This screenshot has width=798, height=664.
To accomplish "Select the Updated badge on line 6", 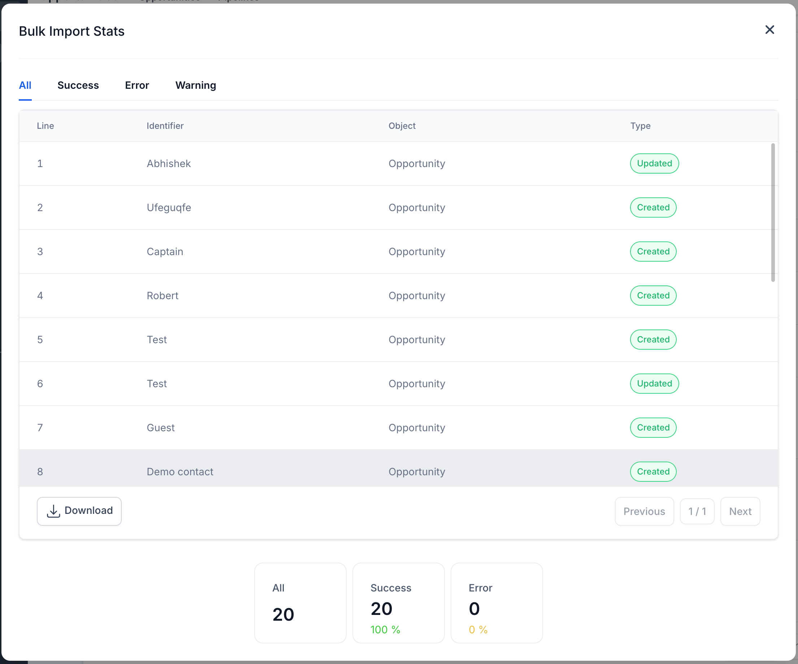I will (654, 384).
